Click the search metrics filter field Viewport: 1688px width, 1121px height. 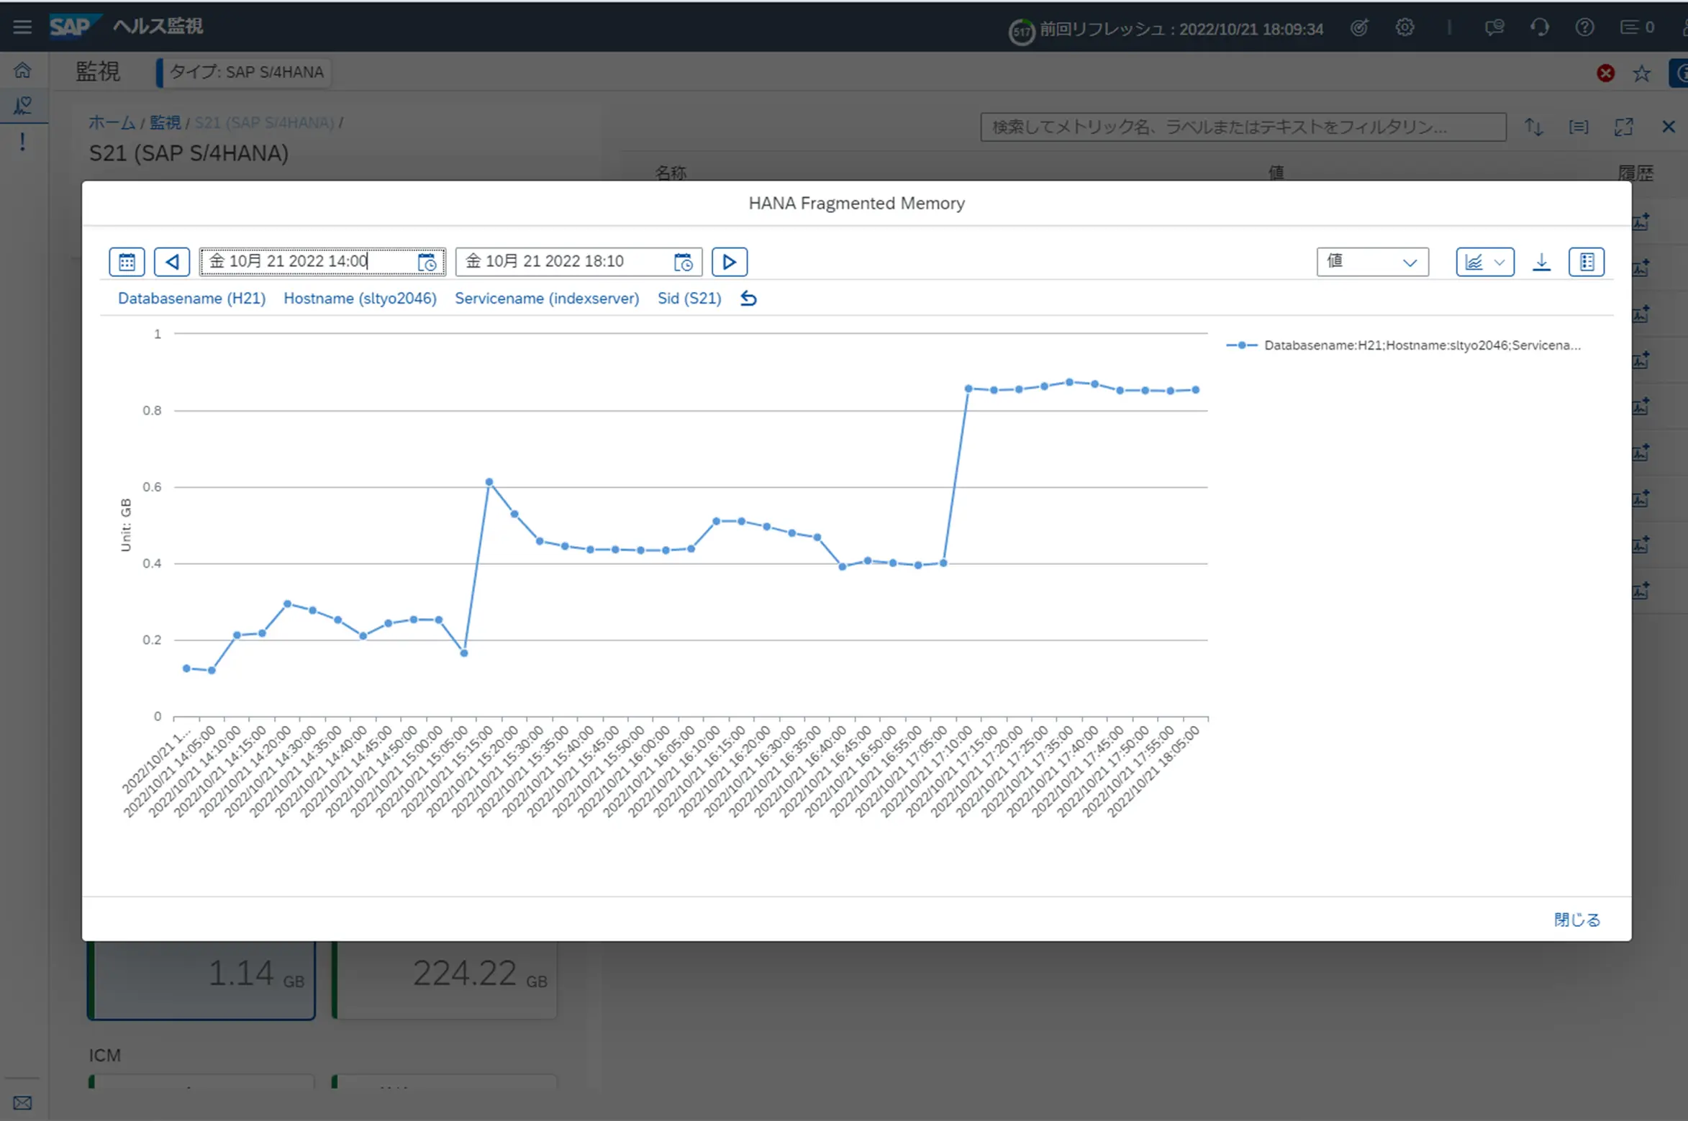coord(1243,127)
